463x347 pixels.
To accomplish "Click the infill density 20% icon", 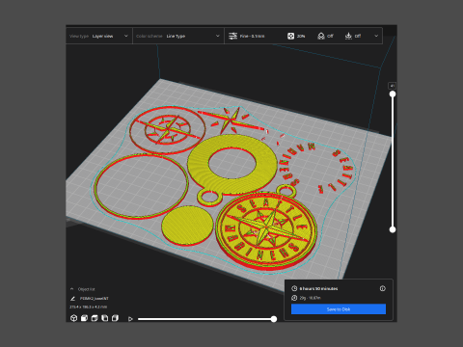I will click(x=290, y=36).
